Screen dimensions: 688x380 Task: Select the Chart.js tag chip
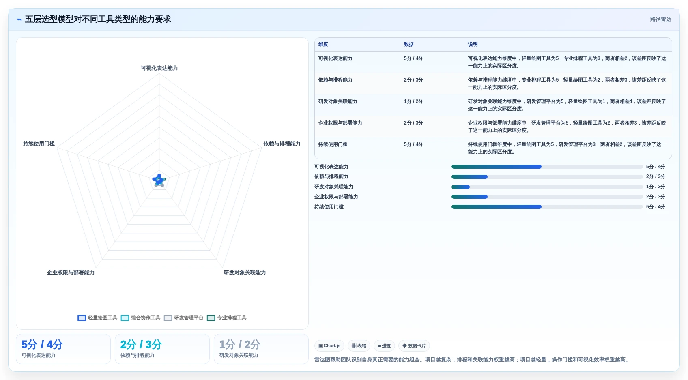pos(329,346)
